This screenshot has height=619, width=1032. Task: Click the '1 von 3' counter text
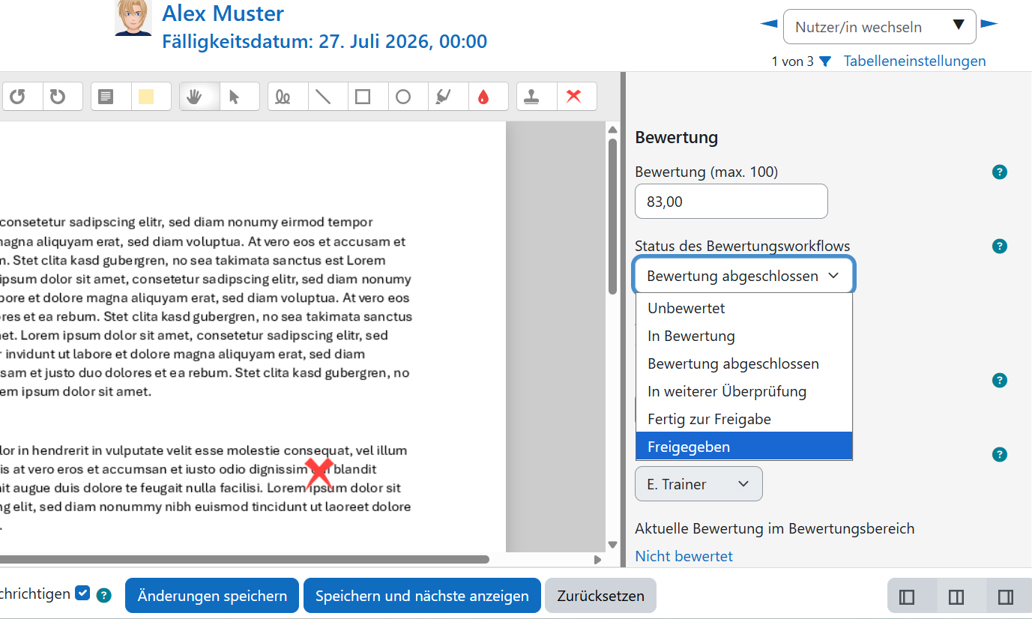793,61
